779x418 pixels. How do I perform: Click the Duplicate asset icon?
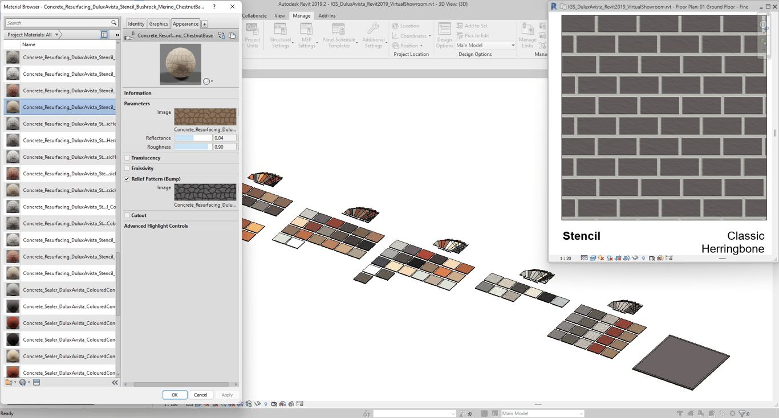click(x=232, y=35)
